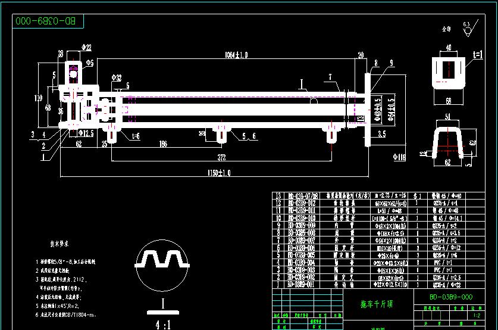Click the 4:1 detail scale label
This screenshot has width=498, height=330.
162,325
